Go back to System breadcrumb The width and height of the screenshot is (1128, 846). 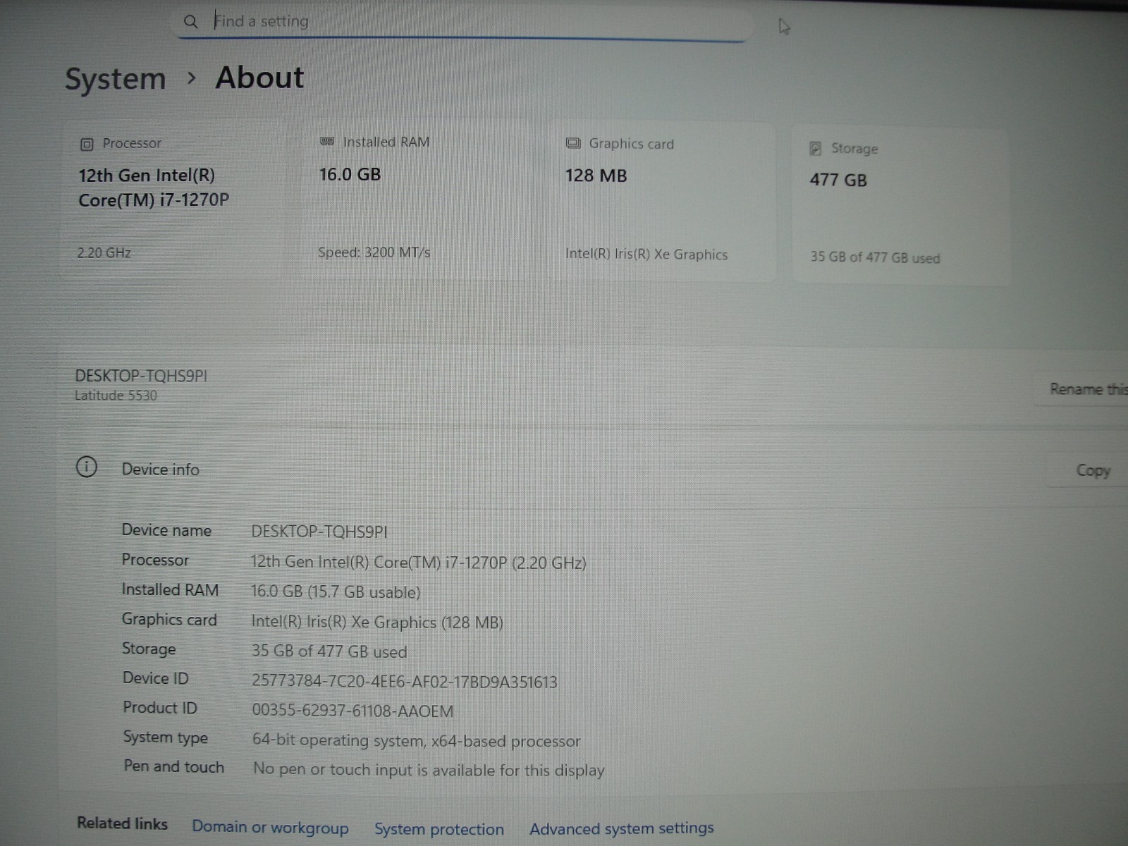pos(115,78)
